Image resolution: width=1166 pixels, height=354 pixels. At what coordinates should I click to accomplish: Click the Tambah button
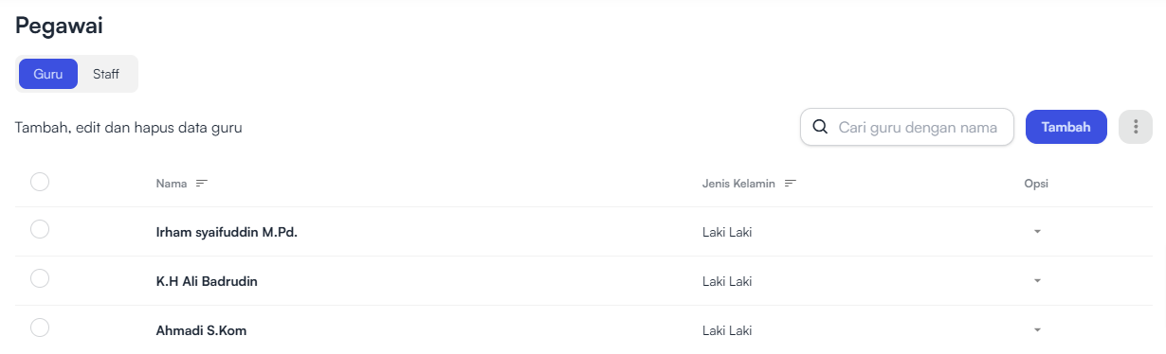pyautogui.click(x=1066, y=127)
